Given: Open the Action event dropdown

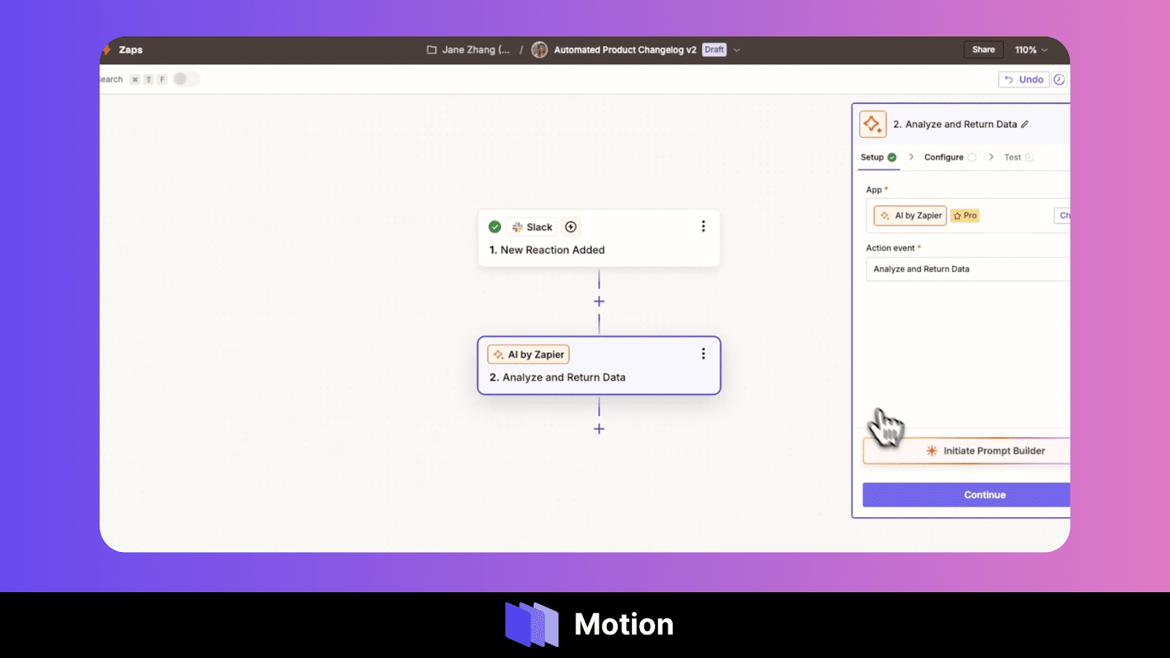Looking at the screenshot, I should tap(968, 269).
